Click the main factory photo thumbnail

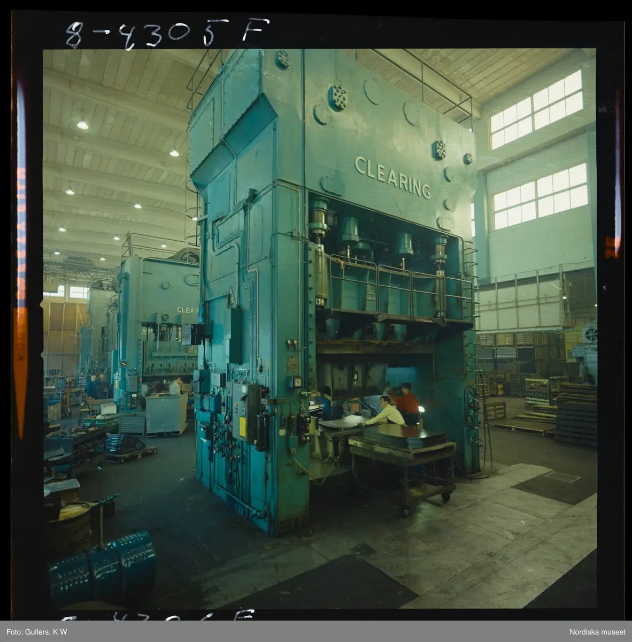pos(320,329)
